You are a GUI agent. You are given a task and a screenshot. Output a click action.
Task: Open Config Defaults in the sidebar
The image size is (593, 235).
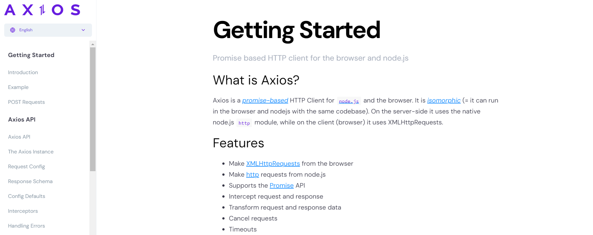click(x=26, y=196)
